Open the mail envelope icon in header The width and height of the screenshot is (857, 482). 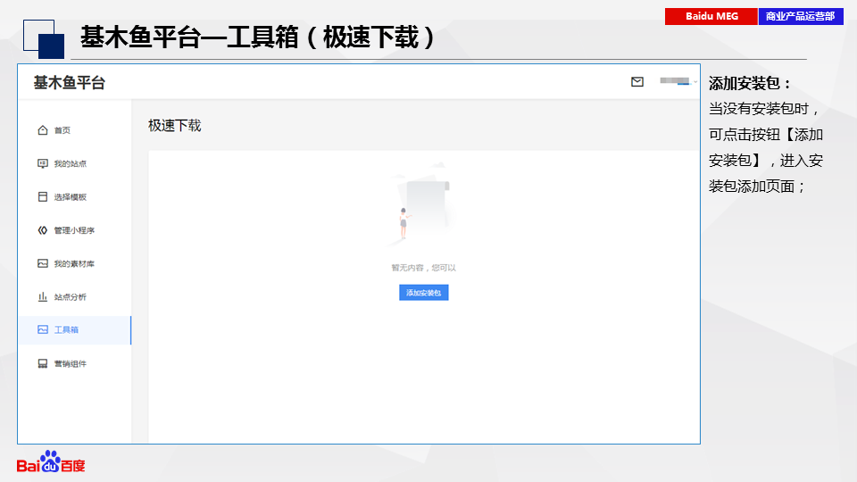click(637, 82)
